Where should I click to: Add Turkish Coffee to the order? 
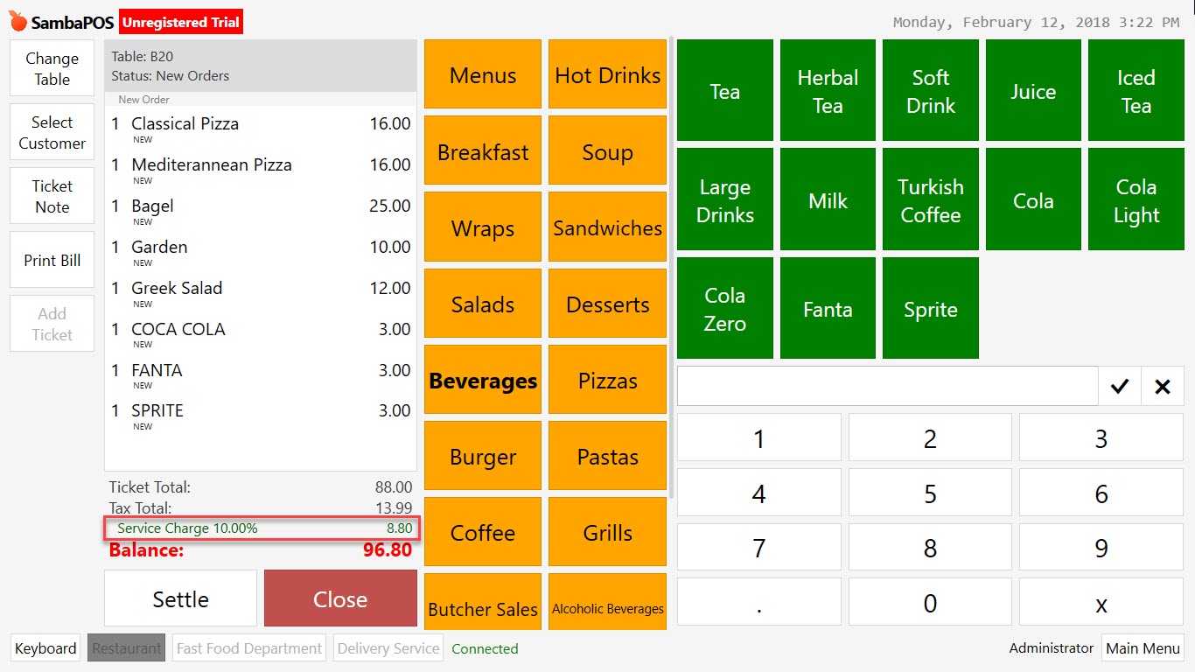click(x=930, y=199)
